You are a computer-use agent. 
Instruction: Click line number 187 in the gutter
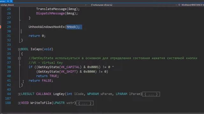[x=8, y=98]
